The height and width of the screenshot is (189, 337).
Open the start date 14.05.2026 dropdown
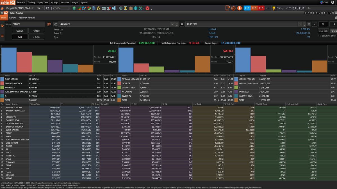click(x=172, y=24)
